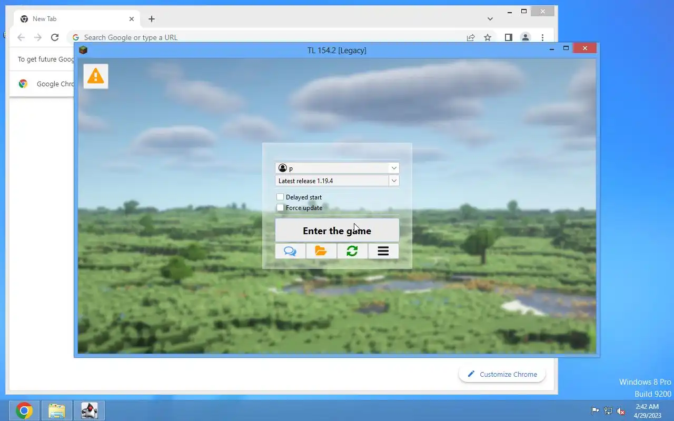Viewport: 674px width, 421px height.
Task: Expand the Latest release 1.19.4 version dropdown
Action: [x=394, y=181]
